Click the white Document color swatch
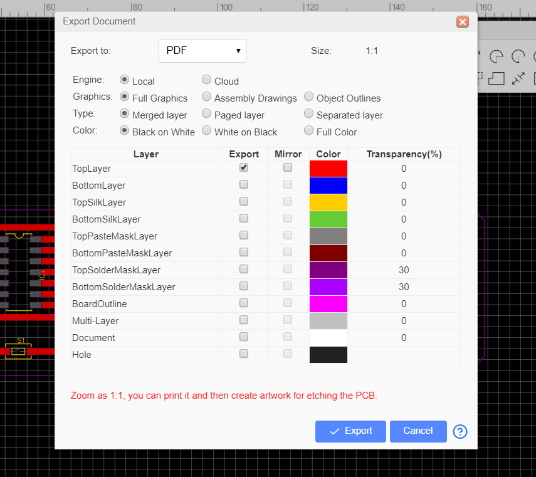Viewport: 536px width, 477px height. tap(328, 338)
